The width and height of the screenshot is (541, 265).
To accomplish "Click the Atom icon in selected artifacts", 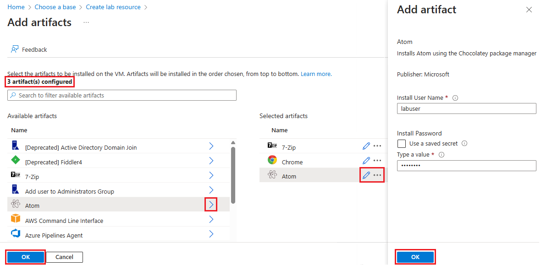I will click(272, 175).
